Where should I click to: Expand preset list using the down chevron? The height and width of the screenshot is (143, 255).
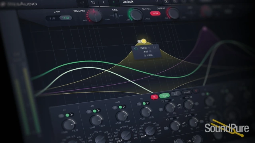[x=157, y=1]
